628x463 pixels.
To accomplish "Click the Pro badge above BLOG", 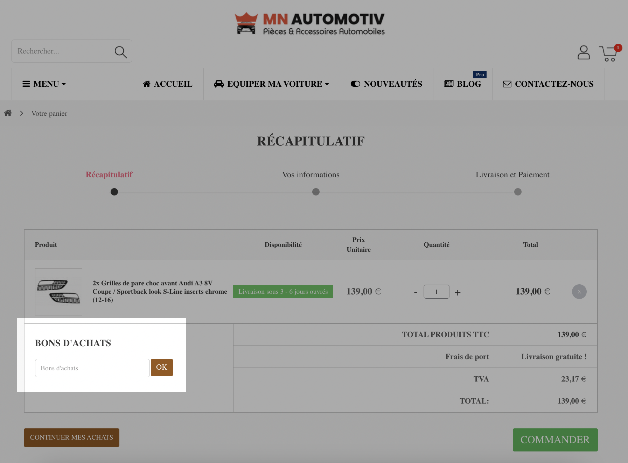I will pyautogui.click(x=480, y=74).
